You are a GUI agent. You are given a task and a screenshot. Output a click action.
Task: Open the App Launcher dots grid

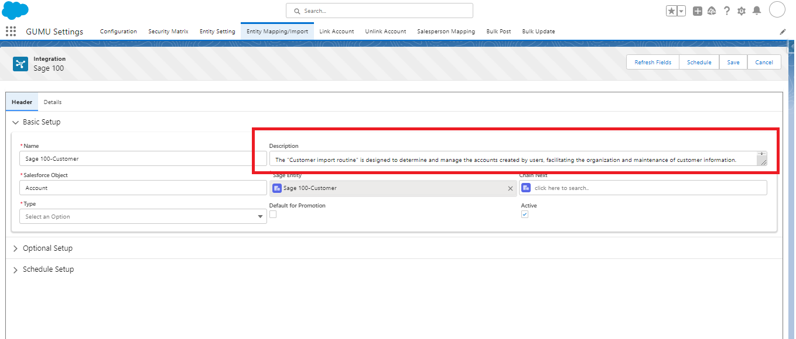[x=11, y=32]
